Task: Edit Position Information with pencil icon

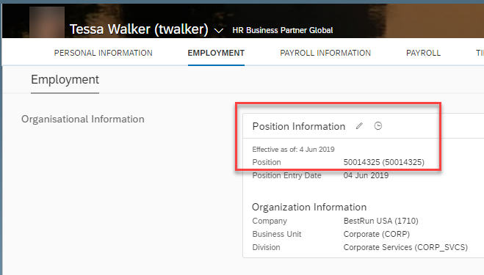Action: [x=359, y=126]
